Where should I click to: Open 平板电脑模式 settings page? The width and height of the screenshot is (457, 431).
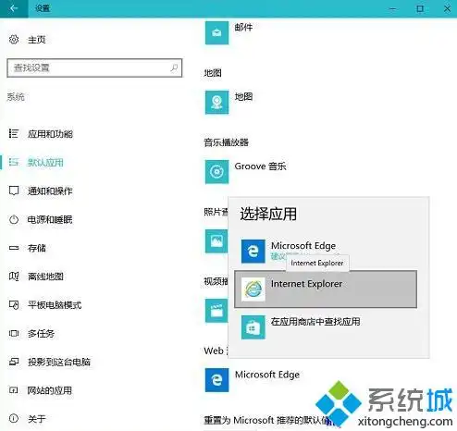(x=55, y=305)
